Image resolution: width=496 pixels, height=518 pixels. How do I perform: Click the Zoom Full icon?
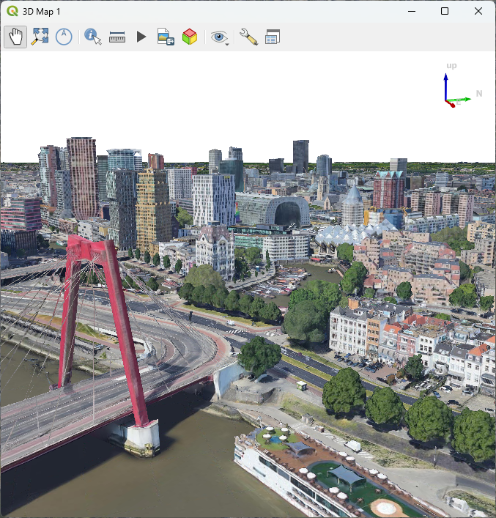coord(40,37)
